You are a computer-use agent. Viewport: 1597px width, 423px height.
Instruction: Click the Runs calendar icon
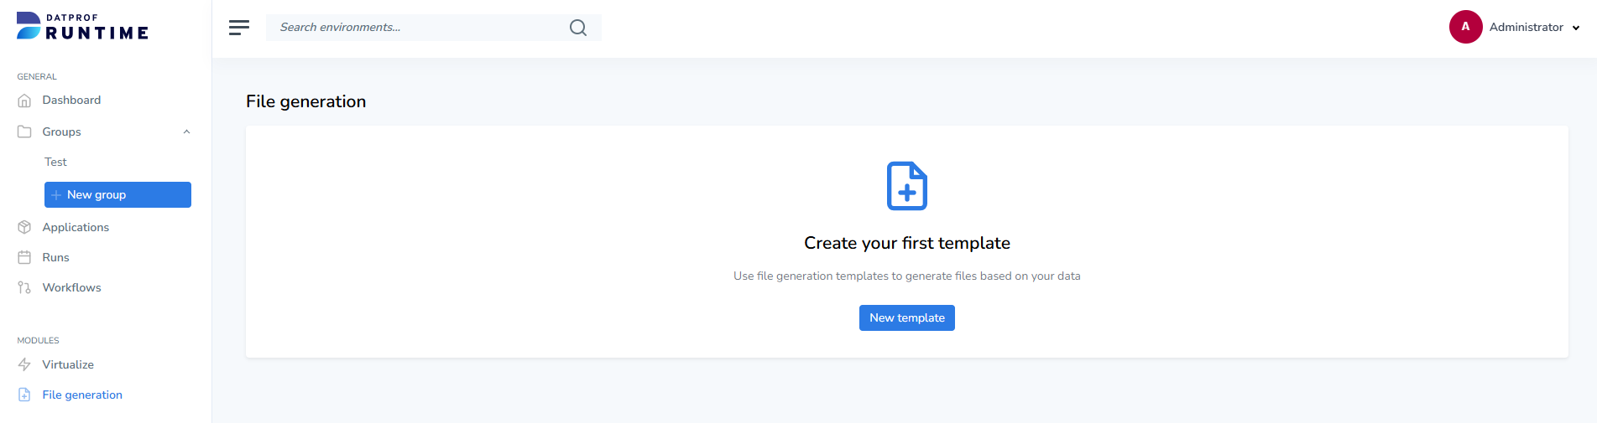tap(24, 257)
